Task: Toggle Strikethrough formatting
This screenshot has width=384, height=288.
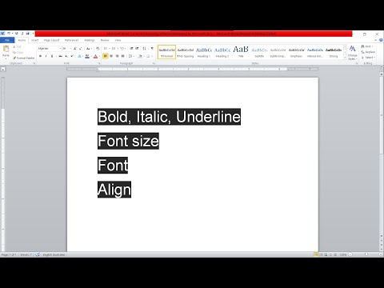Action: click(x=60, y=56)
